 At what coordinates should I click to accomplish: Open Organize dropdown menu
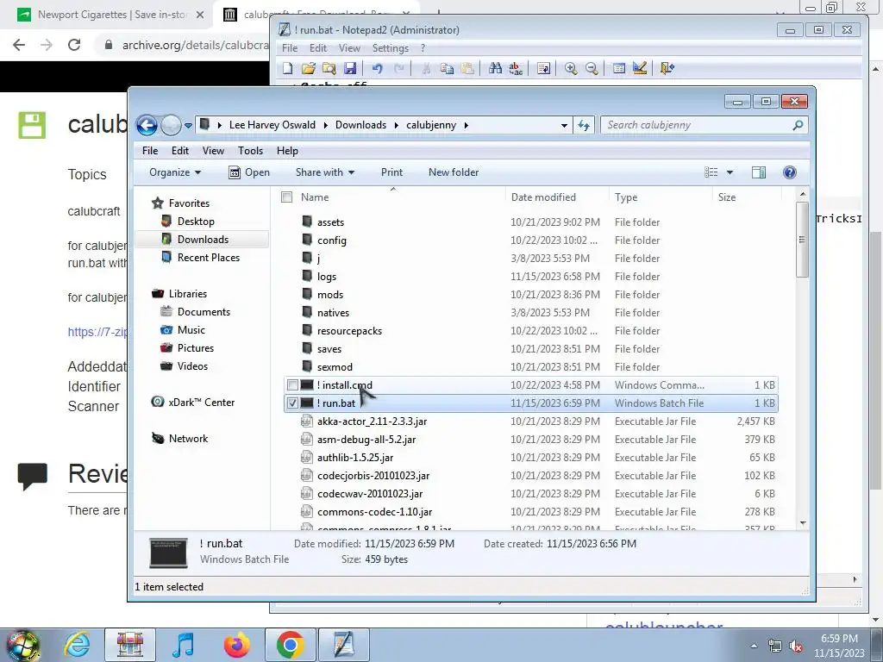click(x=174, y=172)
